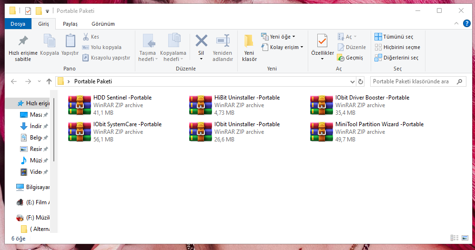Open the Yeni öğe dropdown

[x=278, y=37]
